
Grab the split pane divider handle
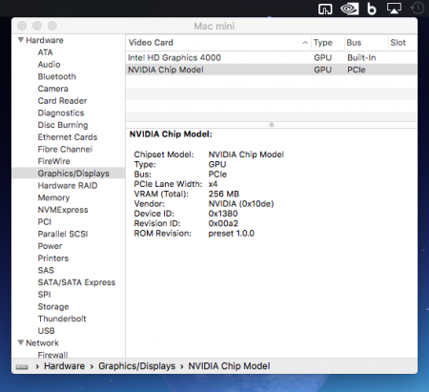click(x=272, y=125)
